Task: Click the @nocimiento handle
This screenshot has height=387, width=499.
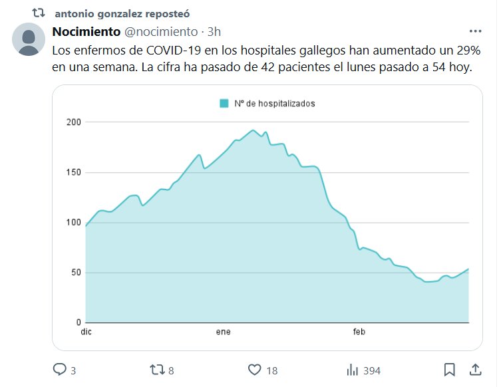Action: point(162,32)
